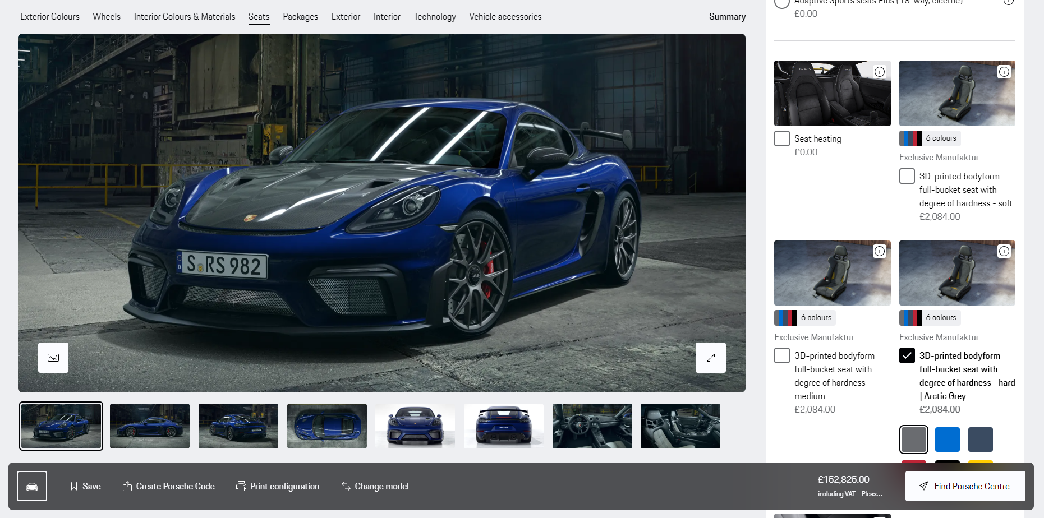Click Print configuration
1044x518 pixels.
(278, 486)
